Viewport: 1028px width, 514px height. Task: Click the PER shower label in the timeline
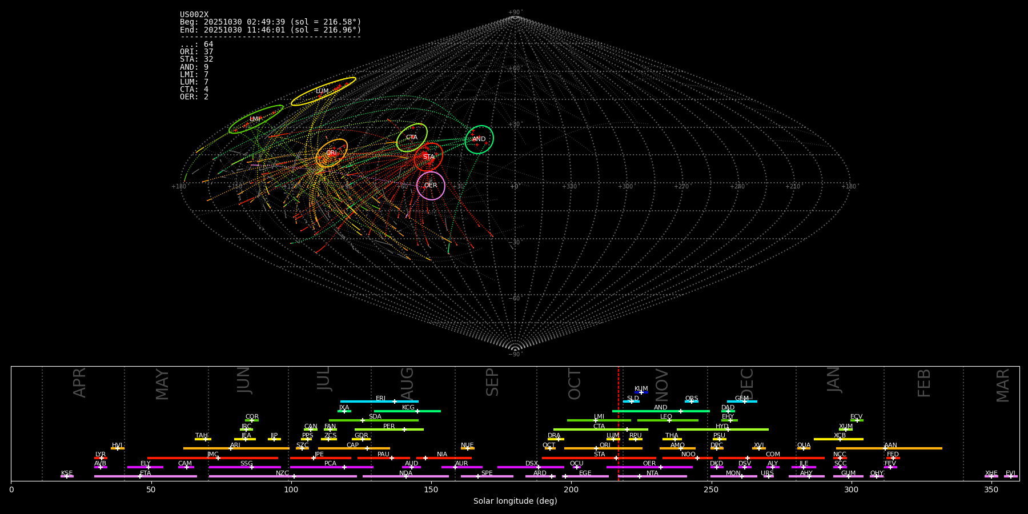click(x=389, y=427)
